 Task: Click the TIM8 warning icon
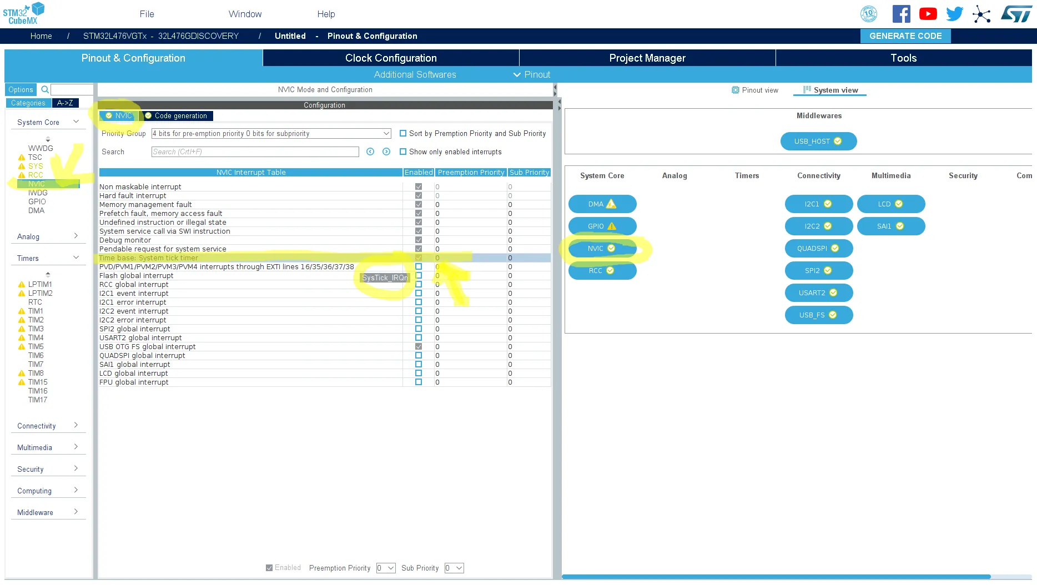click(x=22, y=374)
